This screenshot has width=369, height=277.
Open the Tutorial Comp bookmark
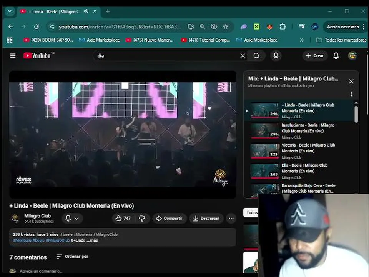coord(205,40)
